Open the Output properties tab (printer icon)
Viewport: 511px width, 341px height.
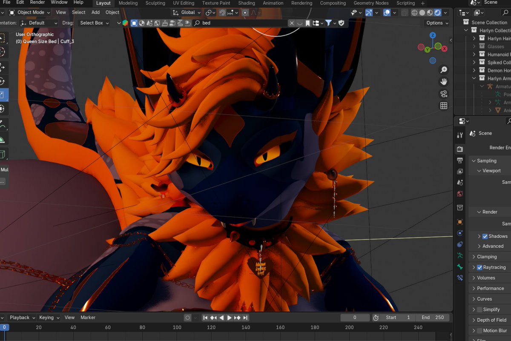(460, 160)
